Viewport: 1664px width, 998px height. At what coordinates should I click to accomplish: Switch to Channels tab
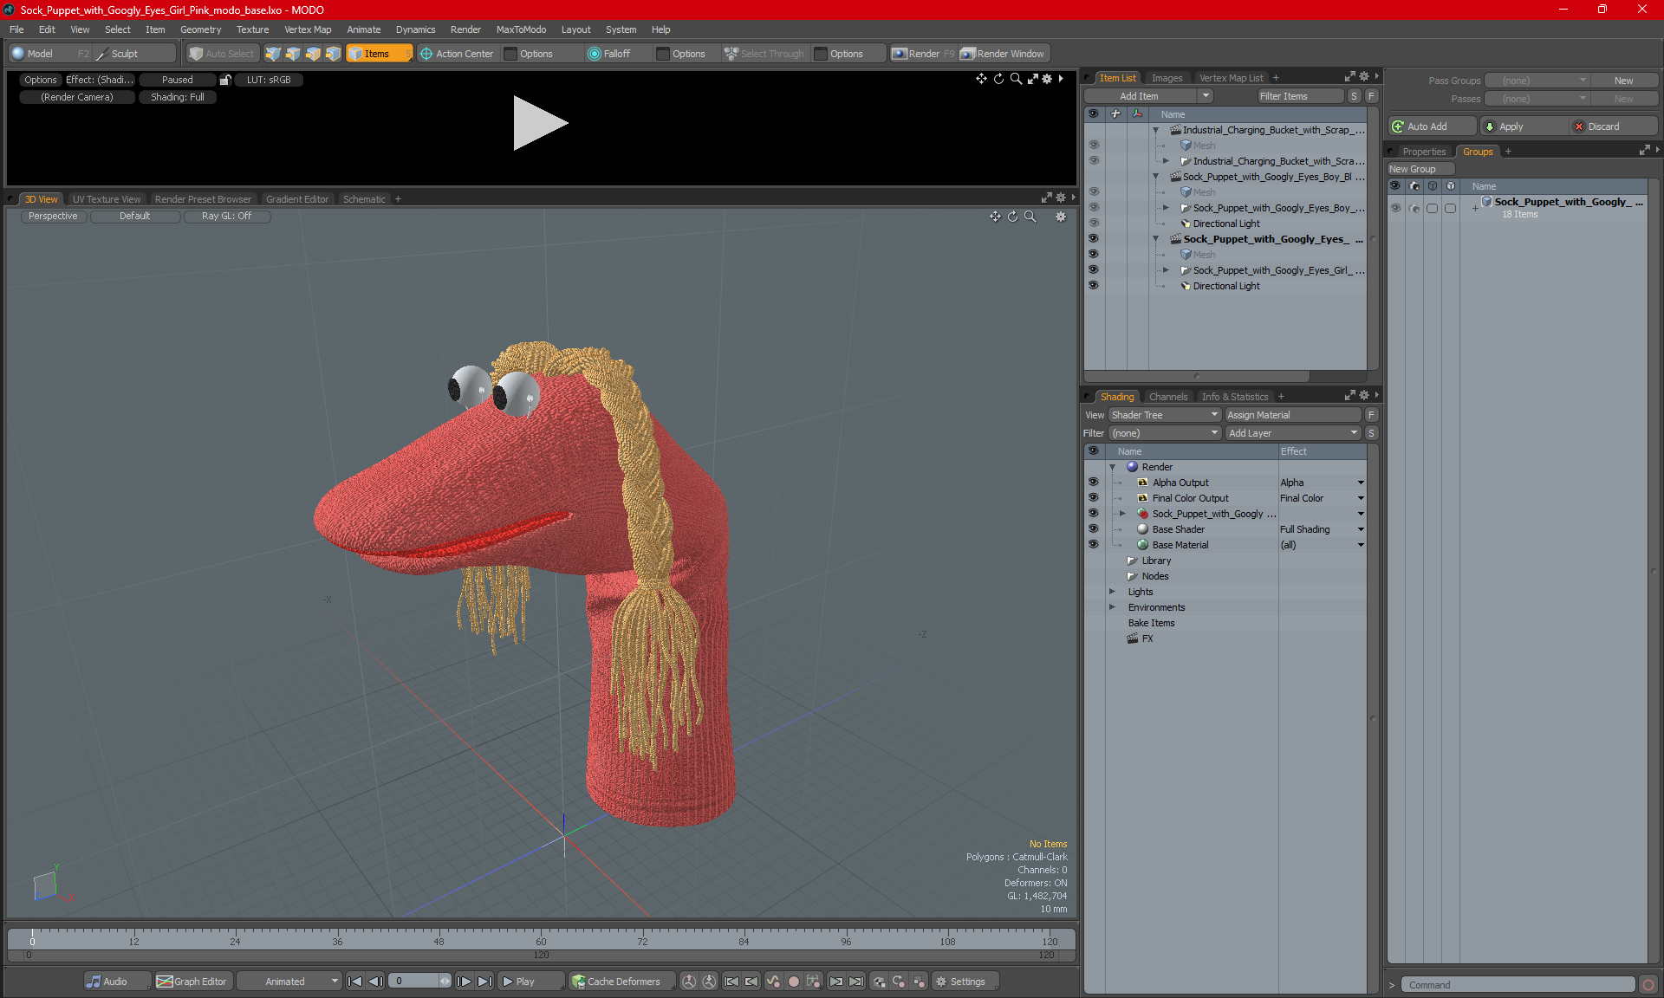tap(1168, 397)
